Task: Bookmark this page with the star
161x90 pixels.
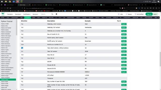Action: (x=125, y=8)
